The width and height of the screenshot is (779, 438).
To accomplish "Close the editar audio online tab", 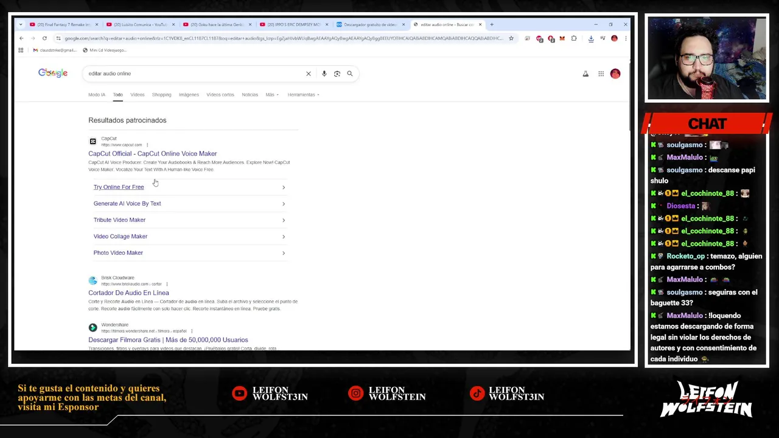I will (x=480, y=24).
